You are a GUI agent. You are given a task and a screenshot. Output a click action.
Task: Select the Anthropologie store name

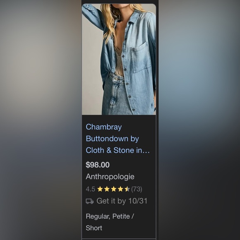[x=110, y=177]
